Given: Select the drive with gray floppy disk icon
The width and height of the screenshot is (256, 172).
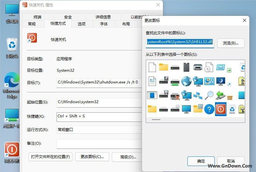Looking at the screenshot, I should 164,94.
